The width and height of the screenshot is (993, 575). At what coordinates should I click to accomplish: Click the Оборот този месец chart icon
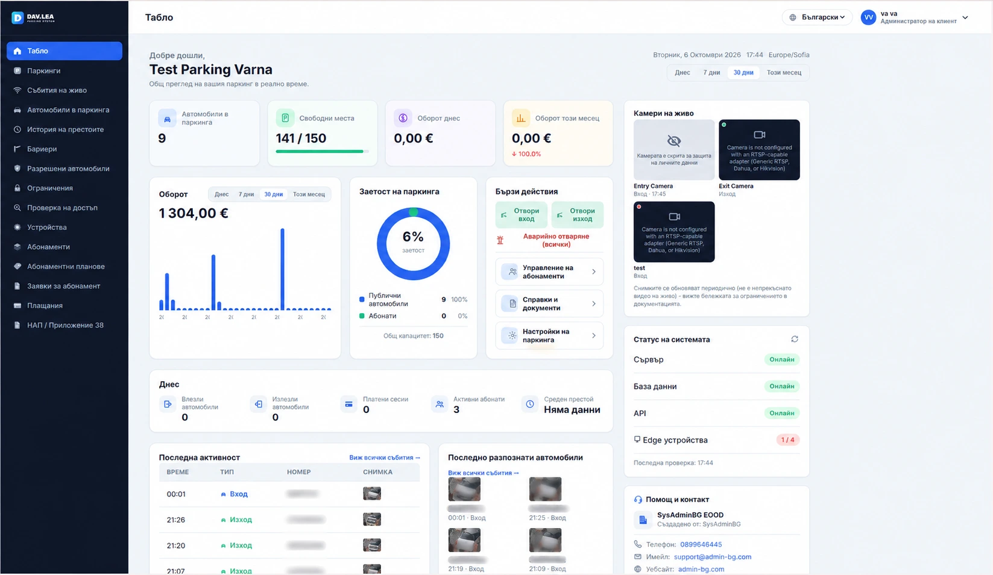[x=521, y=118]
